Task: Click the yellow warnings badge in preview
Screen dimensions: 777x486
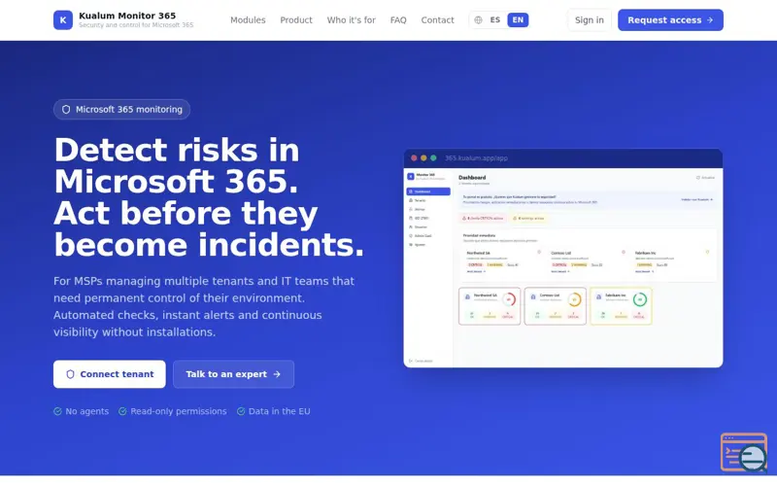Action: click(528, 218)
